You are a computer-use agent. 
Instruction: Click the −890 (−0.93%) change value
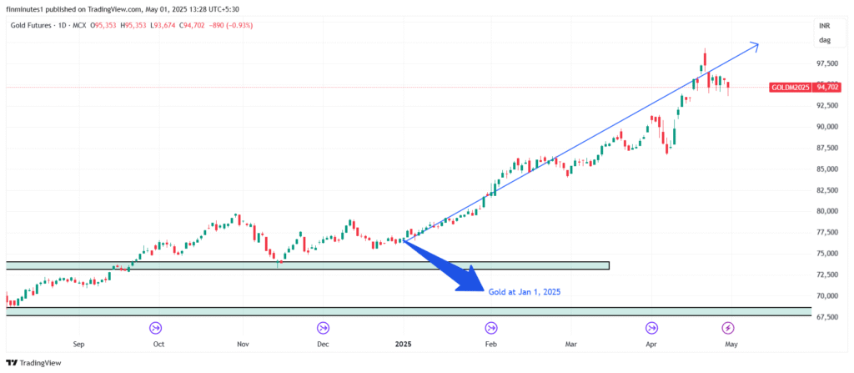[x=230, y=25]
